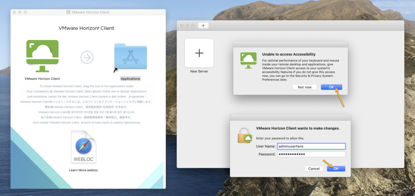Screen dimensions: 415x196
Task: Click the New Server plus tile
Action: click(199, 53)
